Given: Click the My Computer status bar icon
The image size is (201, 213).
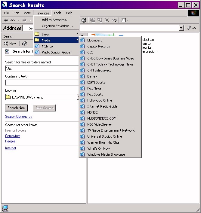Looking at the screenshot, I should 5,208.
